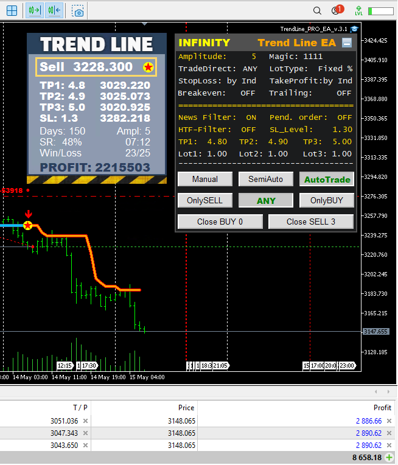Minimize the INFINITY Trend Line EA panel
Image resolution: width=398 pixels, height=465 pixels.
[347, 43]
